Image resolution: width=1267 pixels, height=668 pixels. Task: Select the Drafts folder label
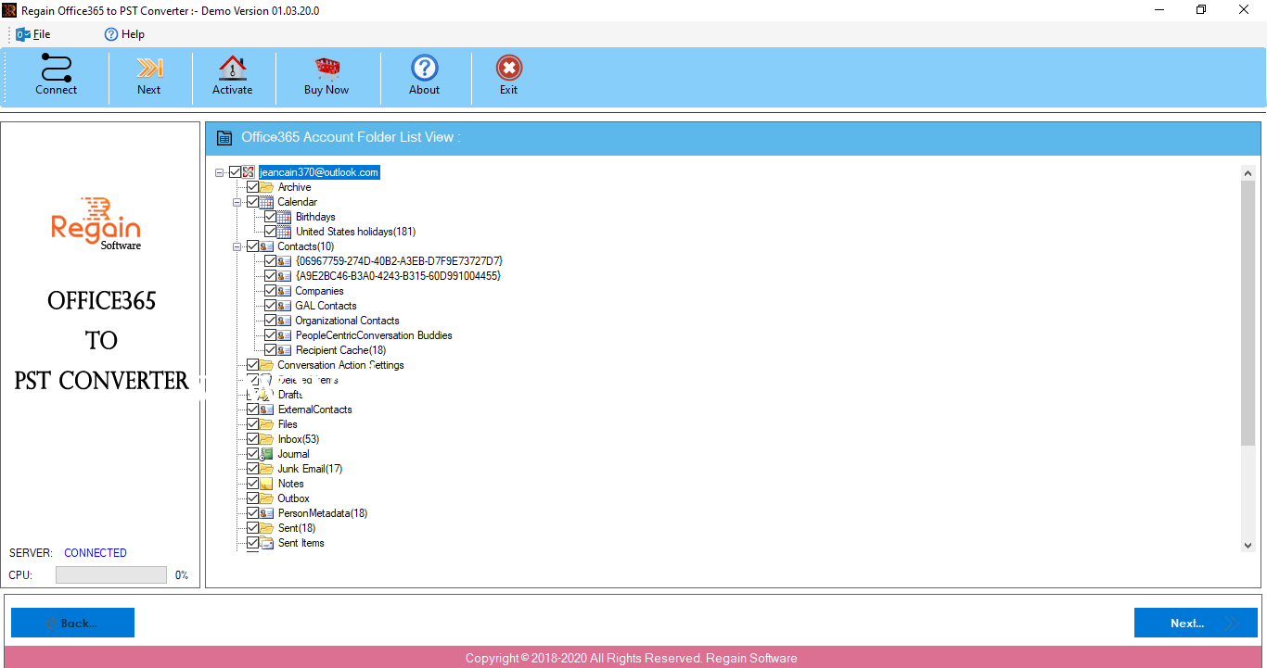click(290, 395)
